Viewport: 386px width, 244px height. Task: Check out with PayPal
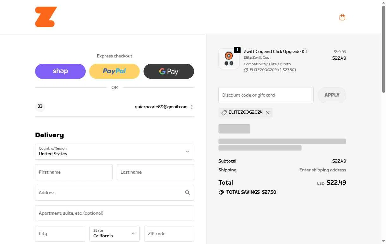(x=114, y=71)
